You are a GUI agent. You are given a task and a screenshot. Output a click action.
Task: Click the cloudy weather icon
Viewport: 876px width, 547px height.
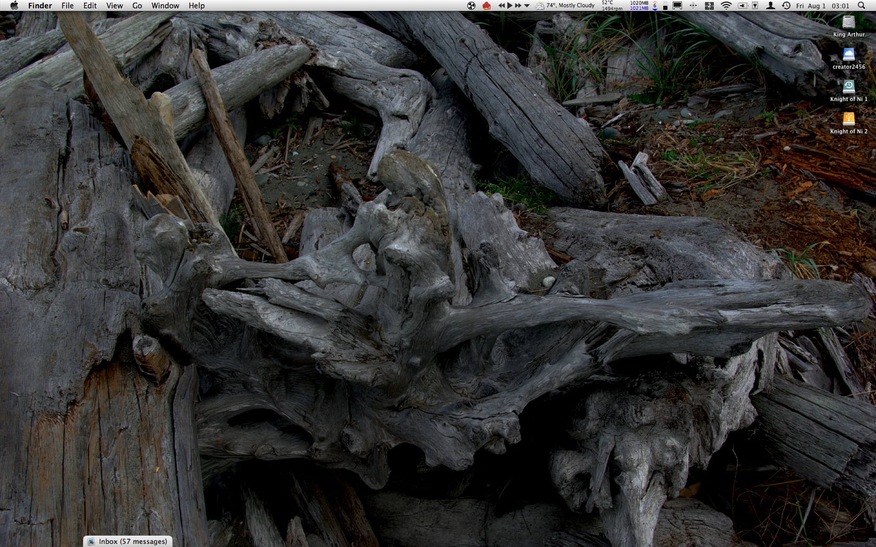click(x=540, y=6)
